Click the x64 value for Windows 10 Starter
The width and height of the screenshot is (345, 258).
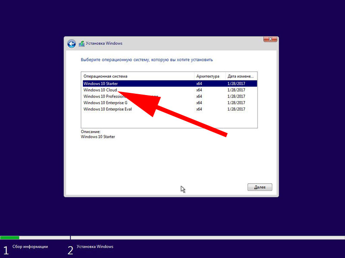click(x=198, y=83)
